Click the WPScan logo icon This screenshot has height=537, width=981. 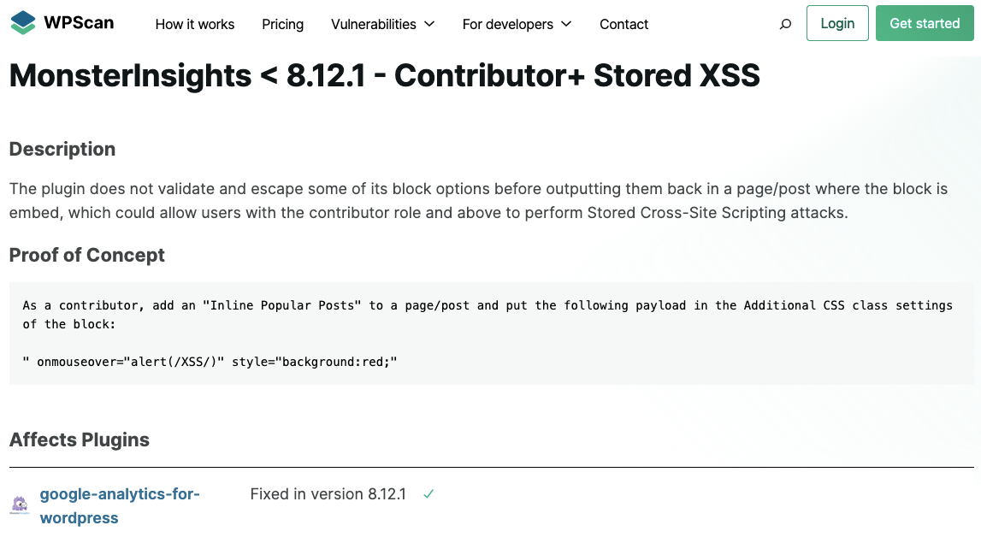coord(23,23)
